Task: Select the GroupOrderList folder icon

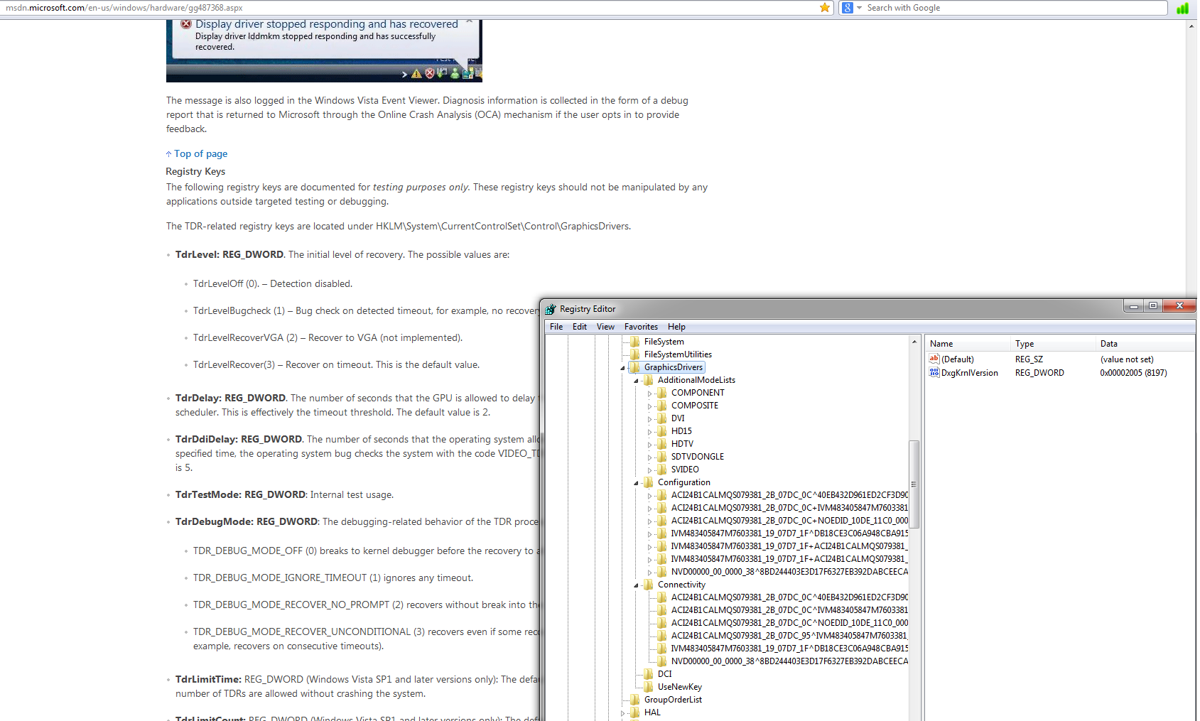Action: coord(635,700)
